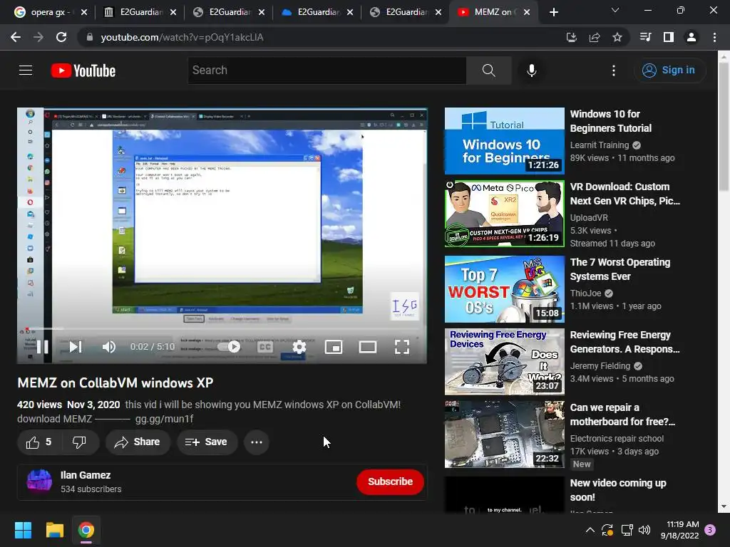Mute the video volume
Viewport: 730px width, 547px height.
pos(108,347)
